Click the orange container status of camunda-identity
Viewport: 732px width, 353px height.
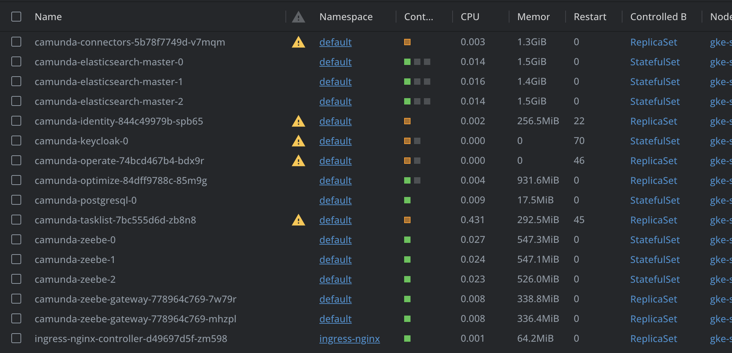pyautogui.click(x=407, y=121)
